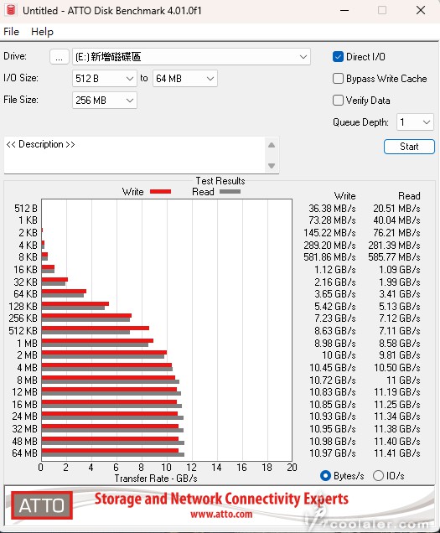440x533 pixels.
Task: Uncheck the Direct I/O checkbox
Action: [x=338, y=57]
